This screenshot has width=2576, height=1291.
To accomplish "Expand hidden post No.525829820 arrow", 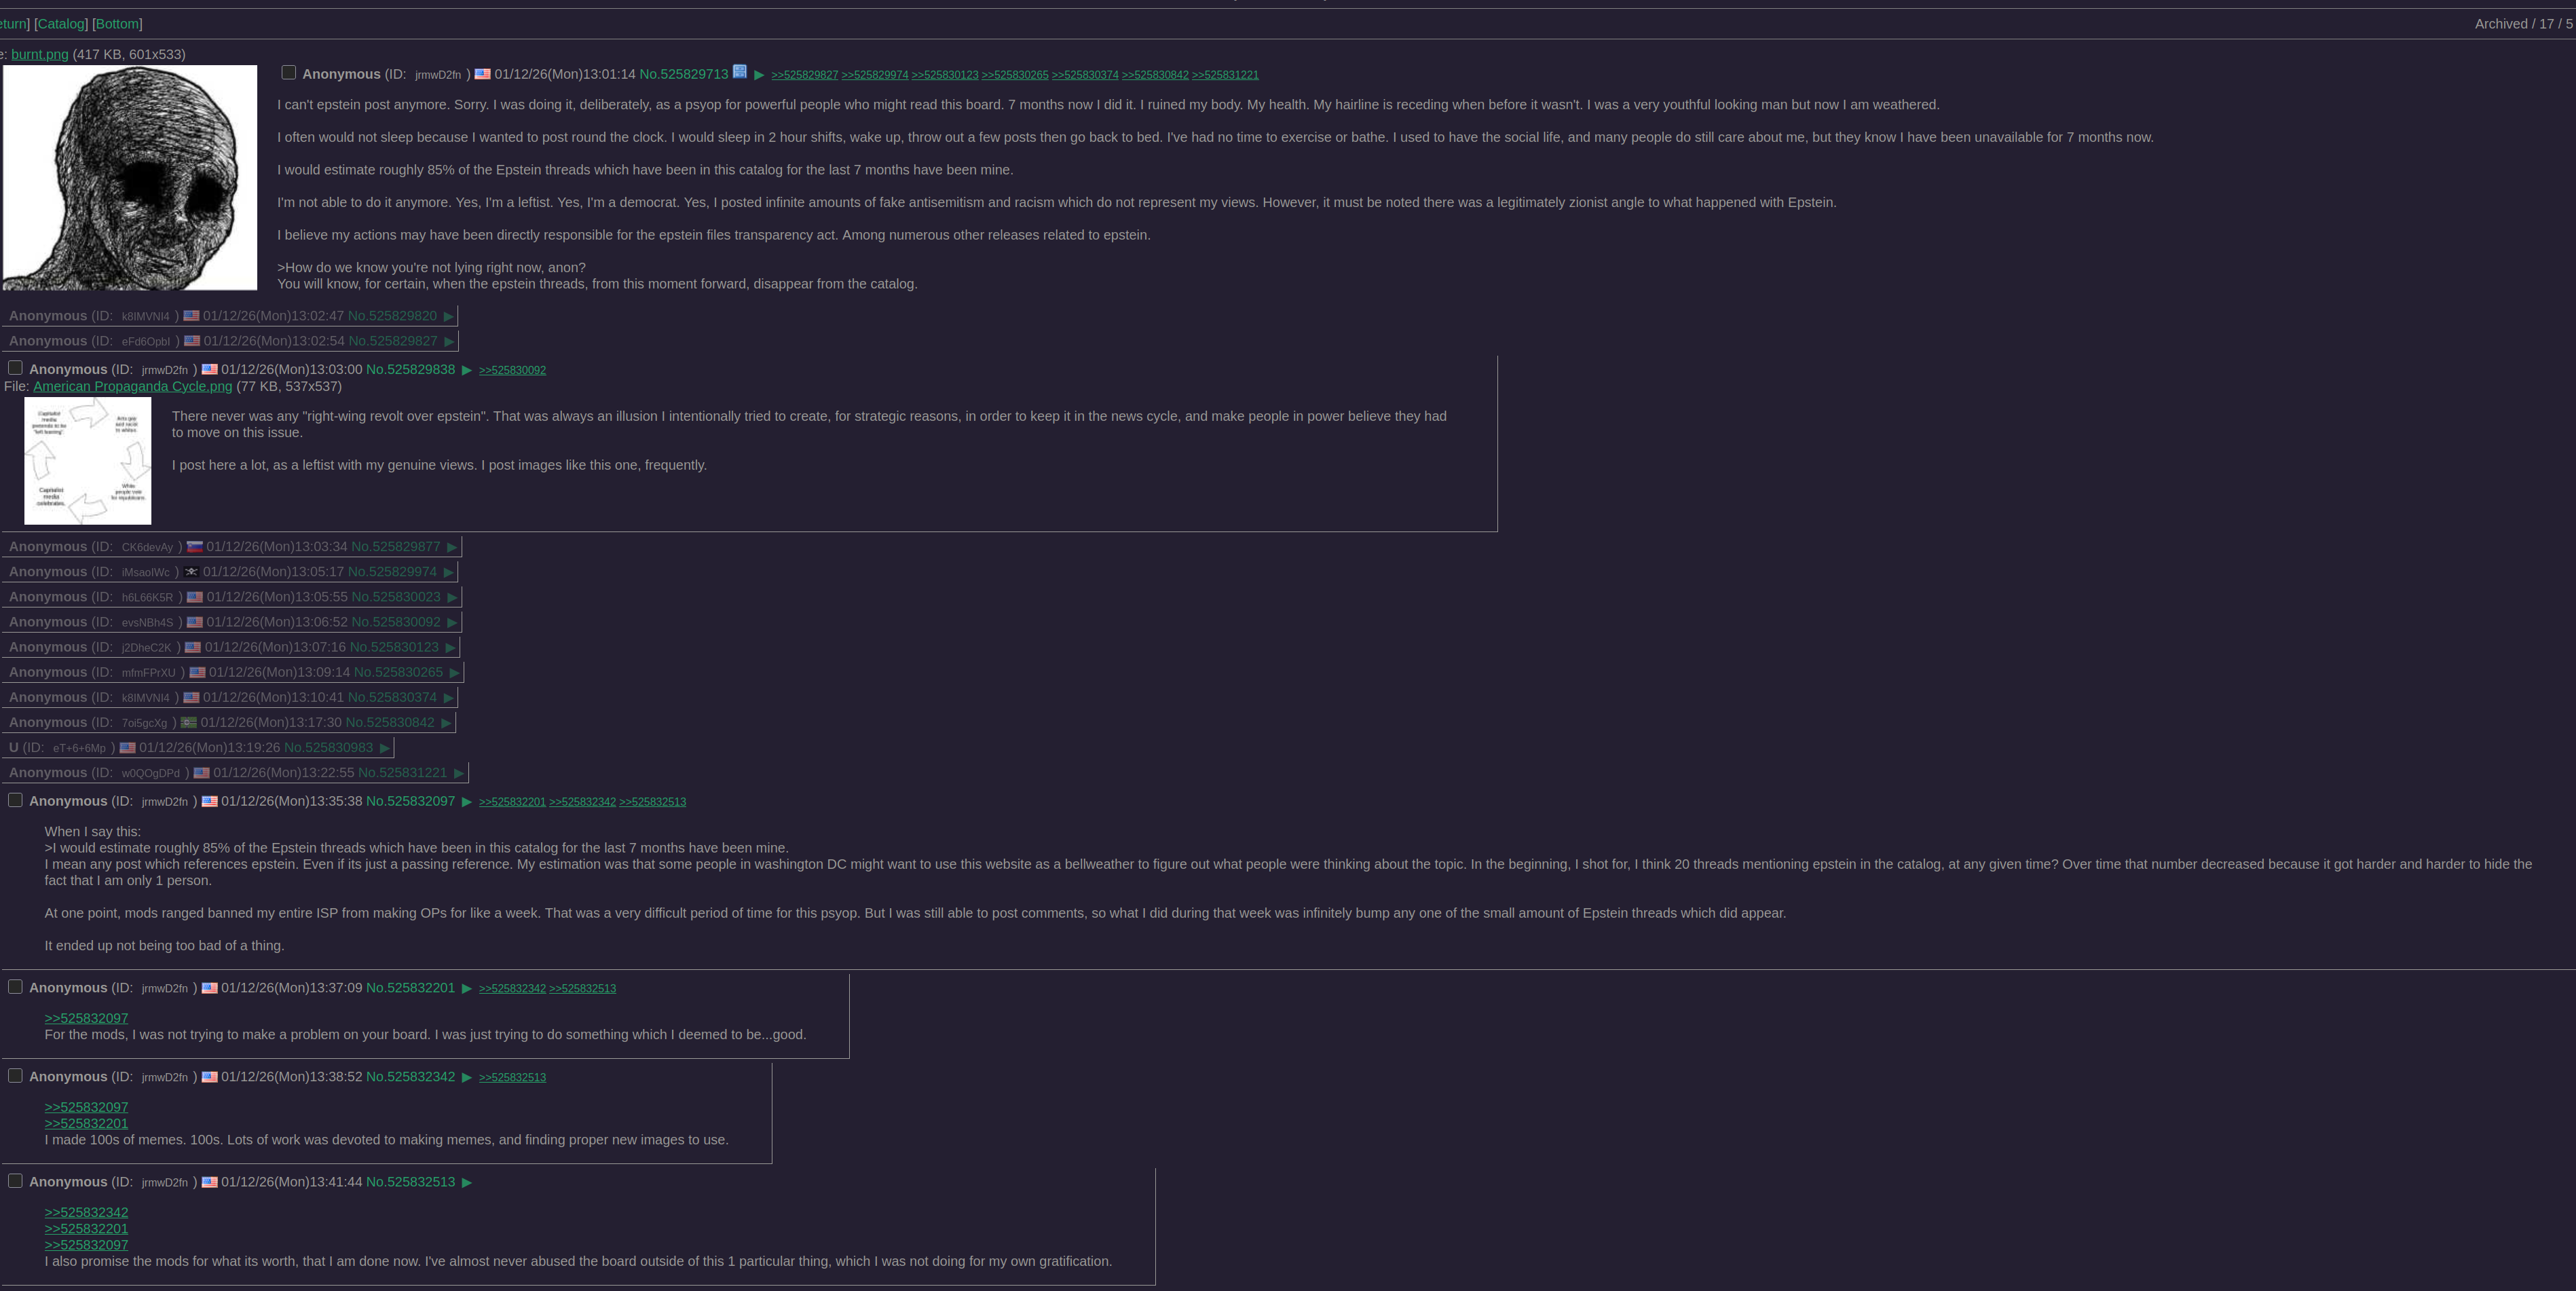I will tap(448, 317).
